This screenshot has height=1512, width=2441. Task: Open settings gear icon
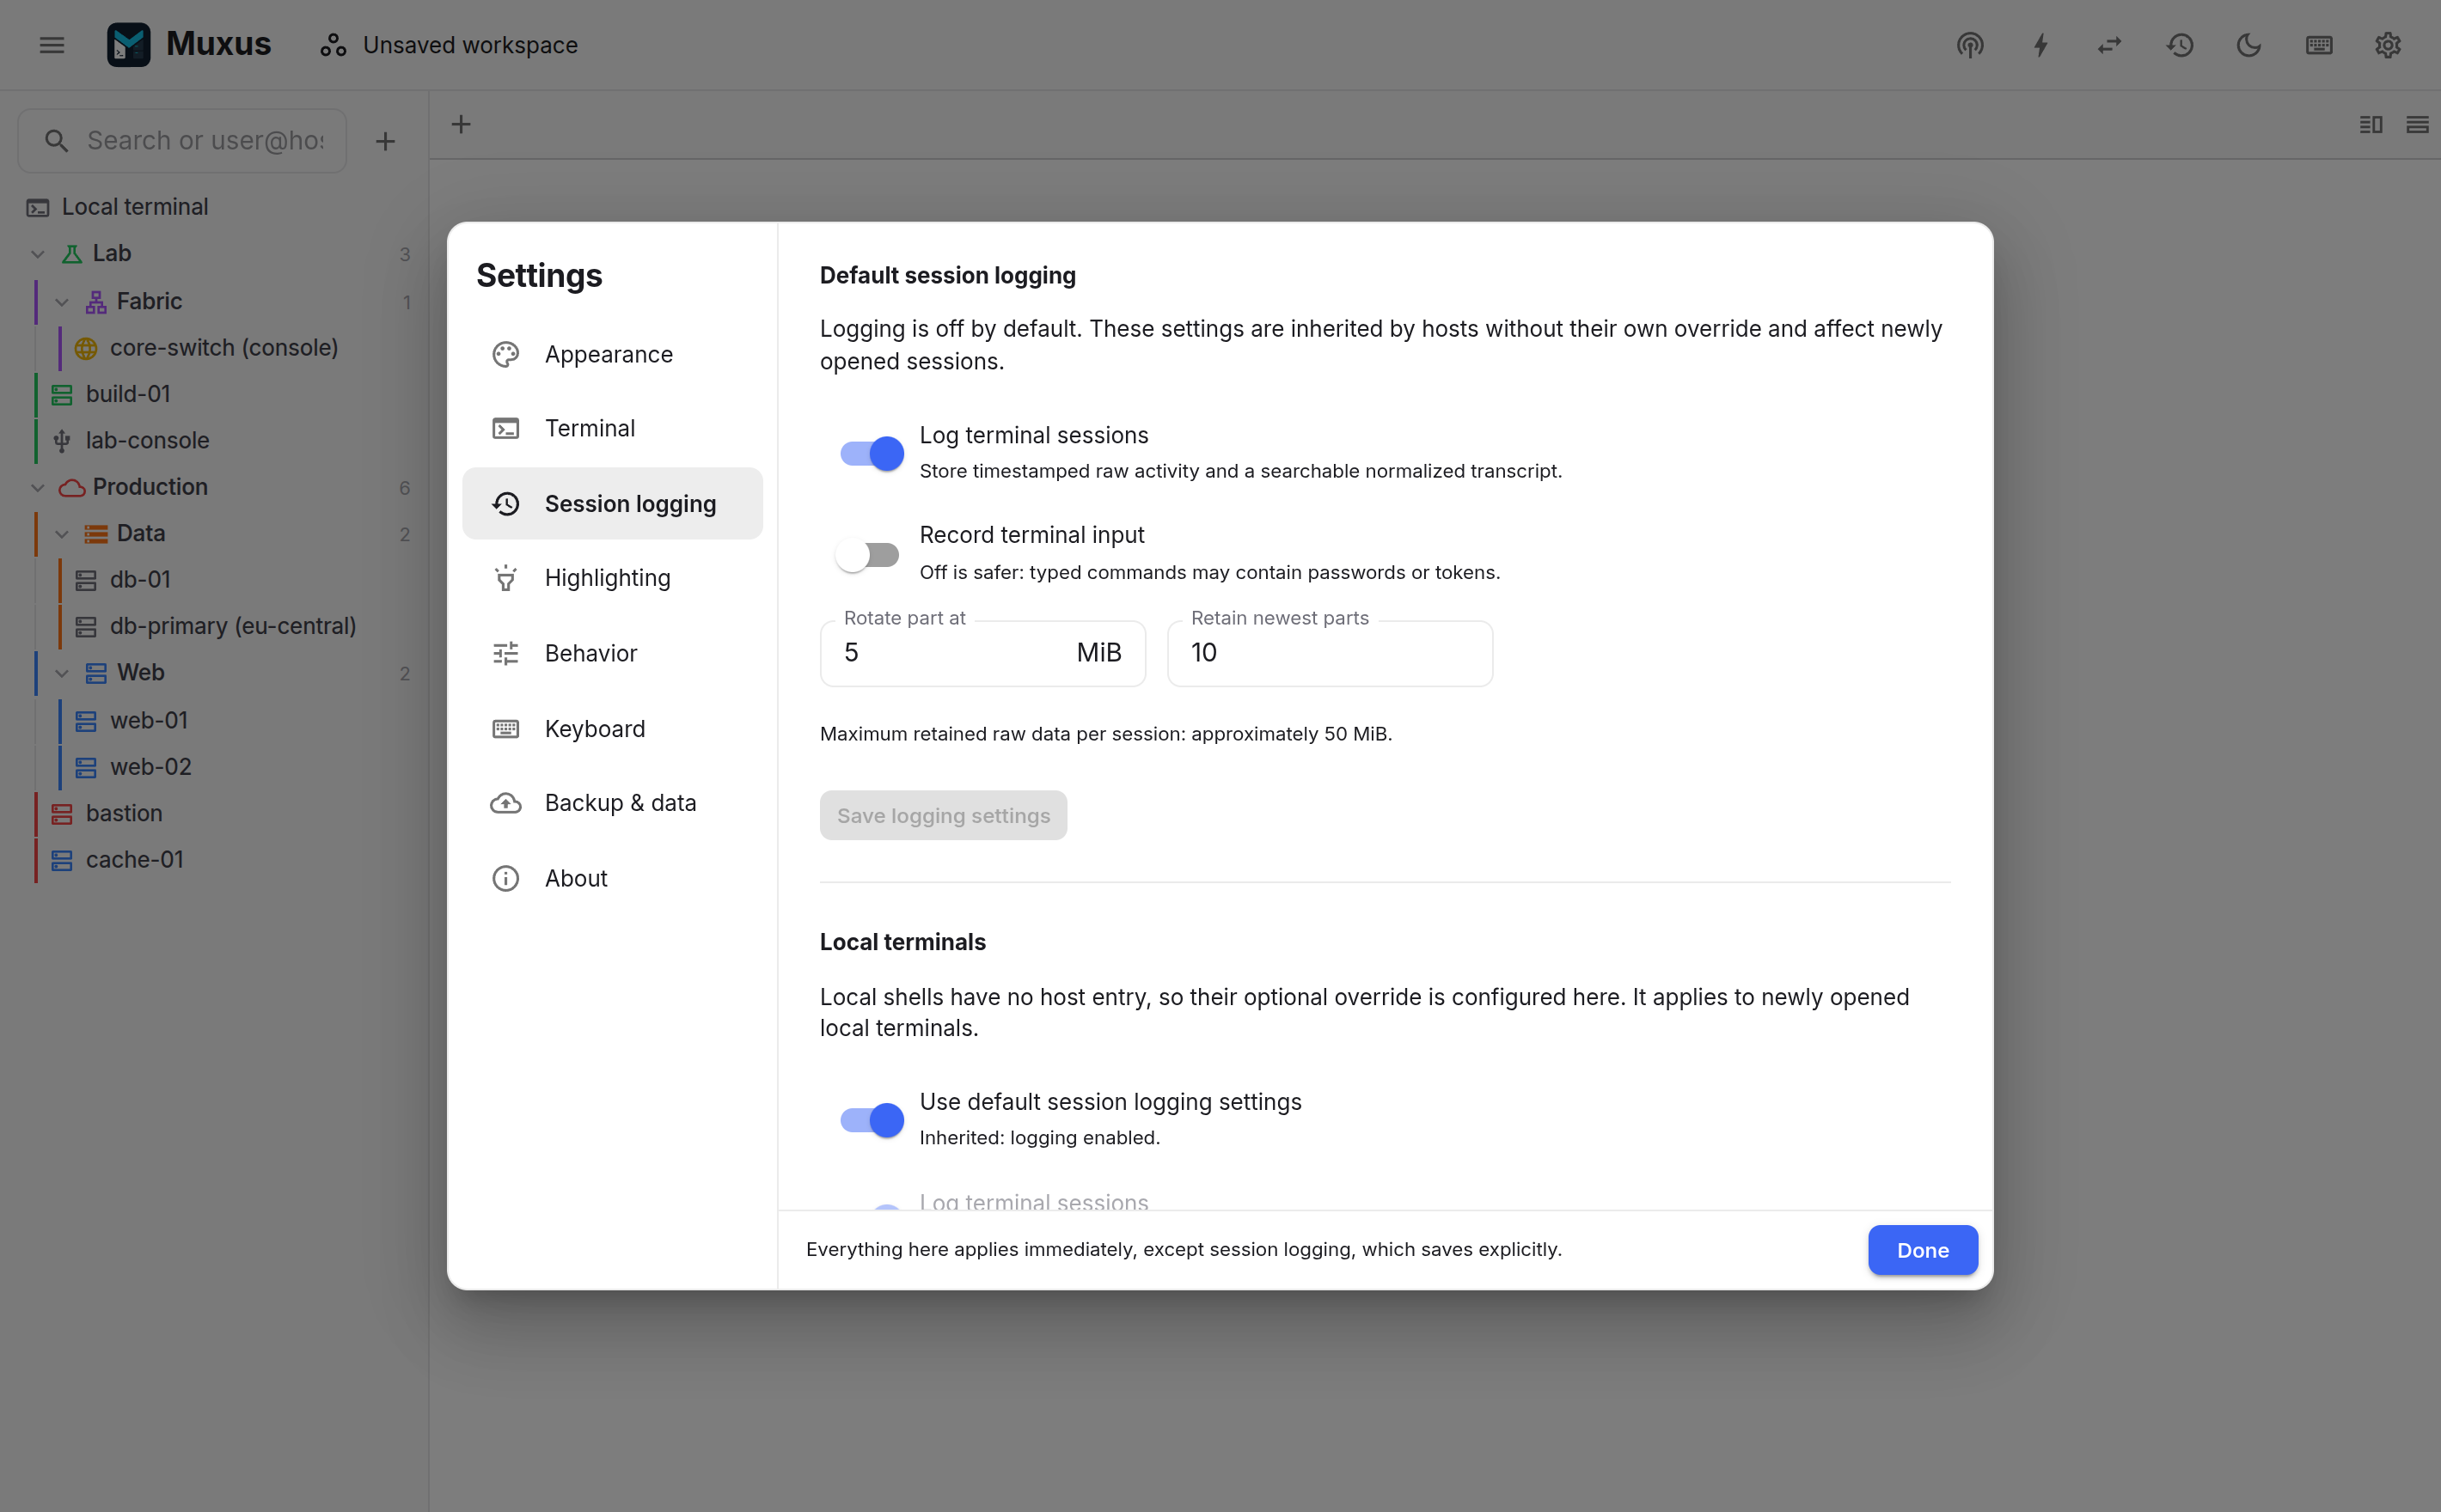(2388, 45)
